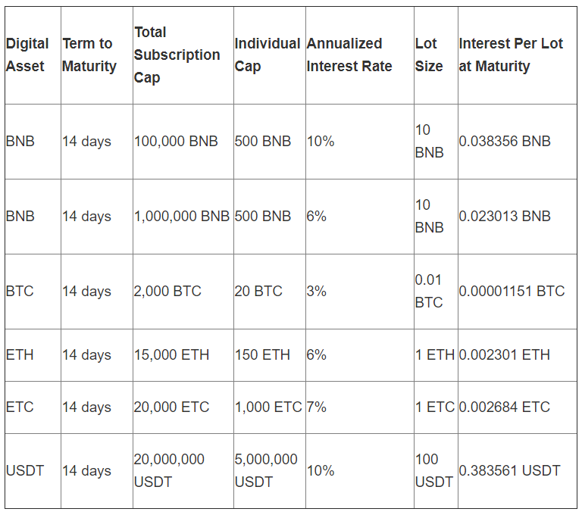Click the 1,000,000 BNB cap cell
Viewport: 582px width, 515px height.
(x=182, y=217)
